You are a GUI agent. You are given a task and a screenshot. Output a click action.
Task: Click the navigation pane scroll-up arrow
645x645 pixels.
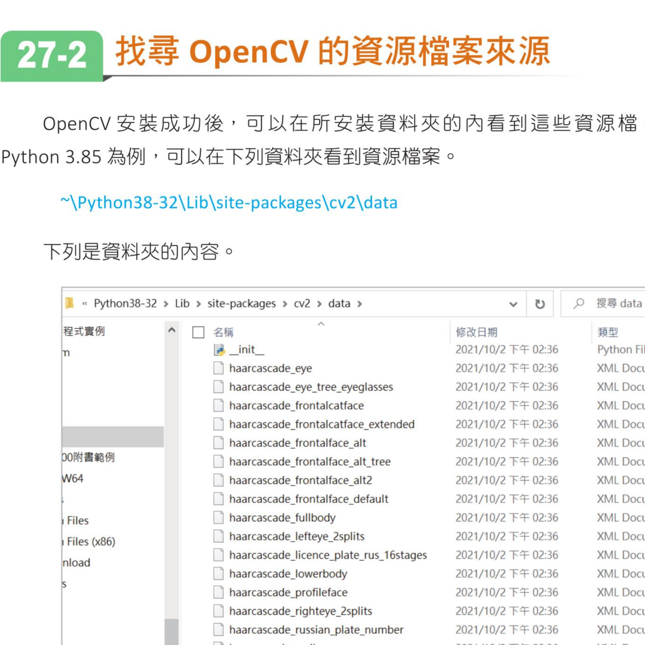pos(172,330)
